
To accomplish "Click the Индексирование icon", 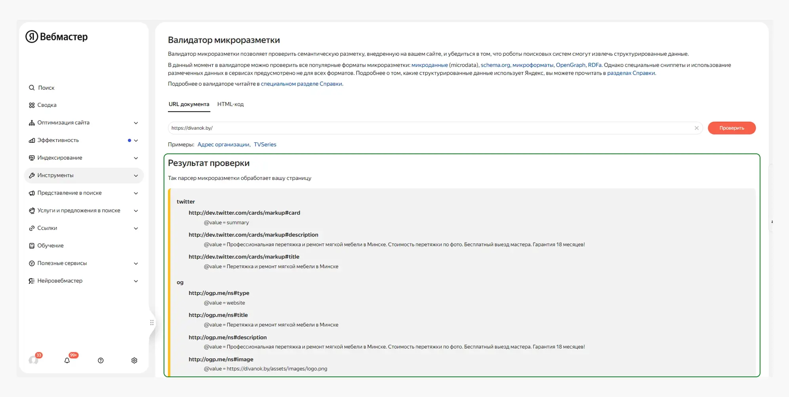I will [x=32, y=158].
